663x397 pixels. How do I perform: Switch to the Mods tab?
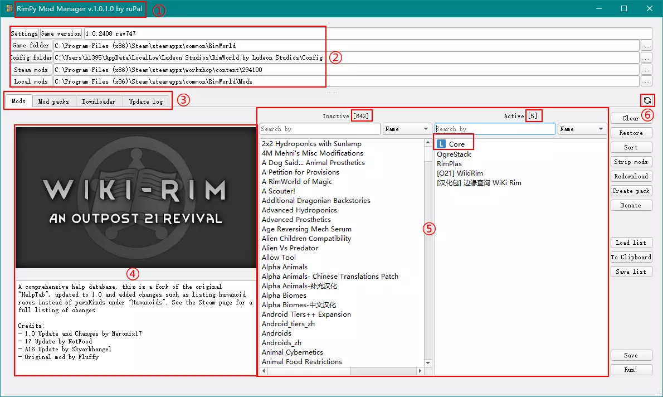click(18, 101)
